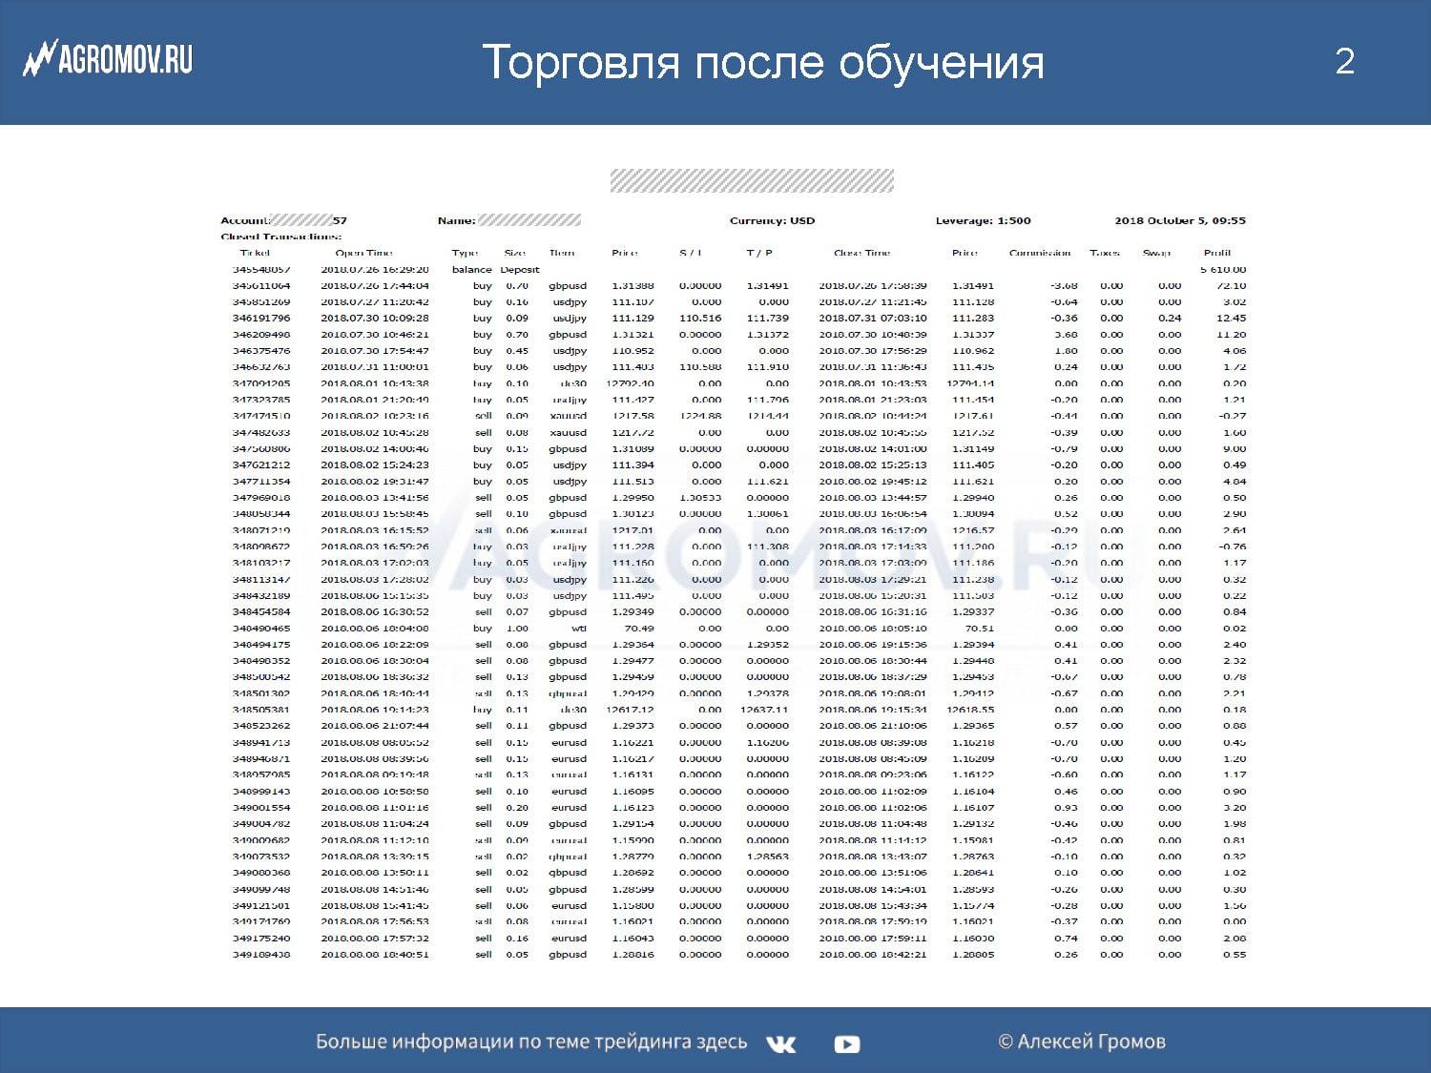
Task: Click the slide title 'Торговля после обучения'
Action: click(x=763, y=63)
